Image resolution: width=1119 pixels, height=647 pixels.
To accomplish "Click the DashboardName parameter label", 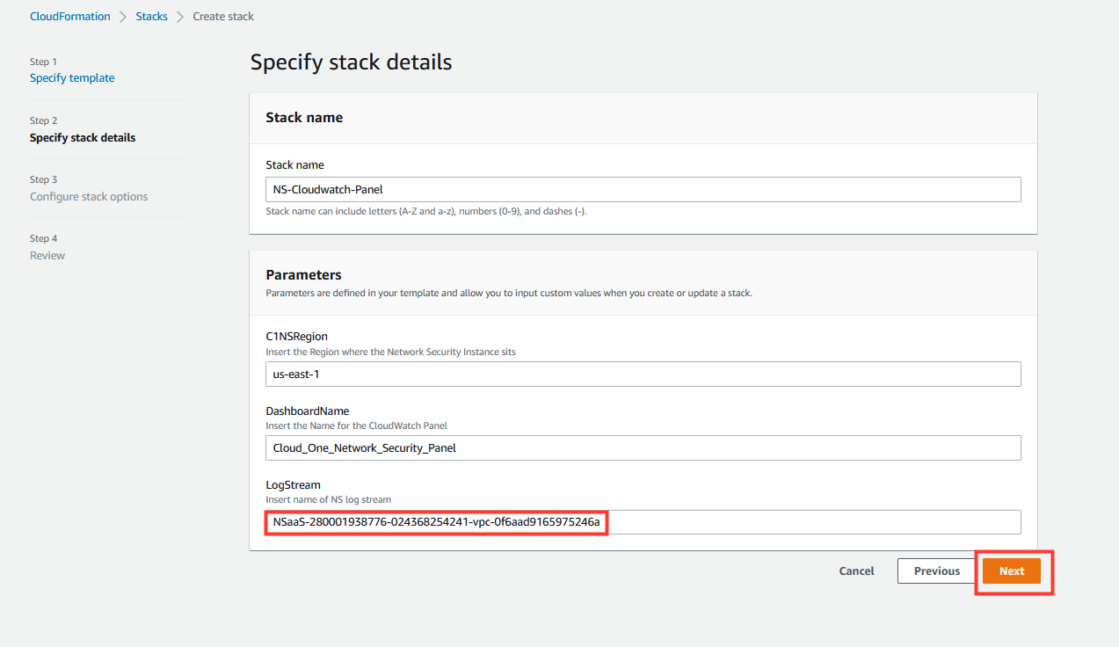I will 308,411.
